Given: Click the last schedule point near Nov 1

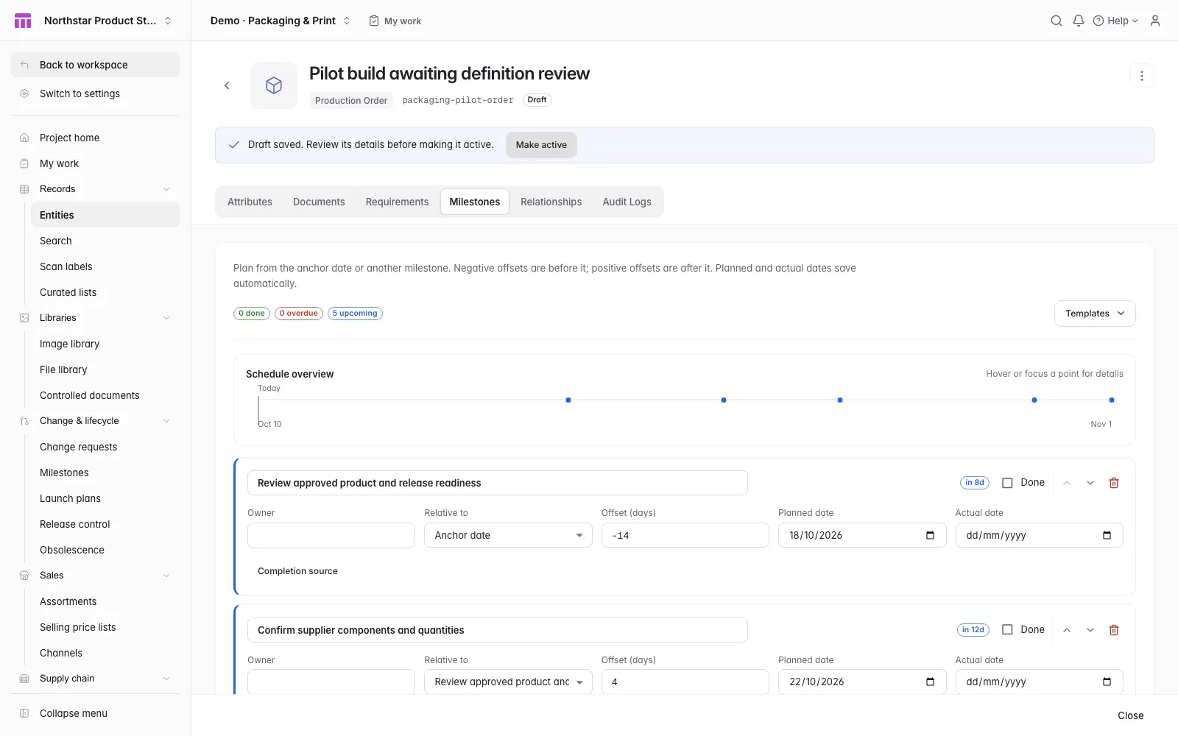Looking at the screenshot, I should tap(1112, 400).
